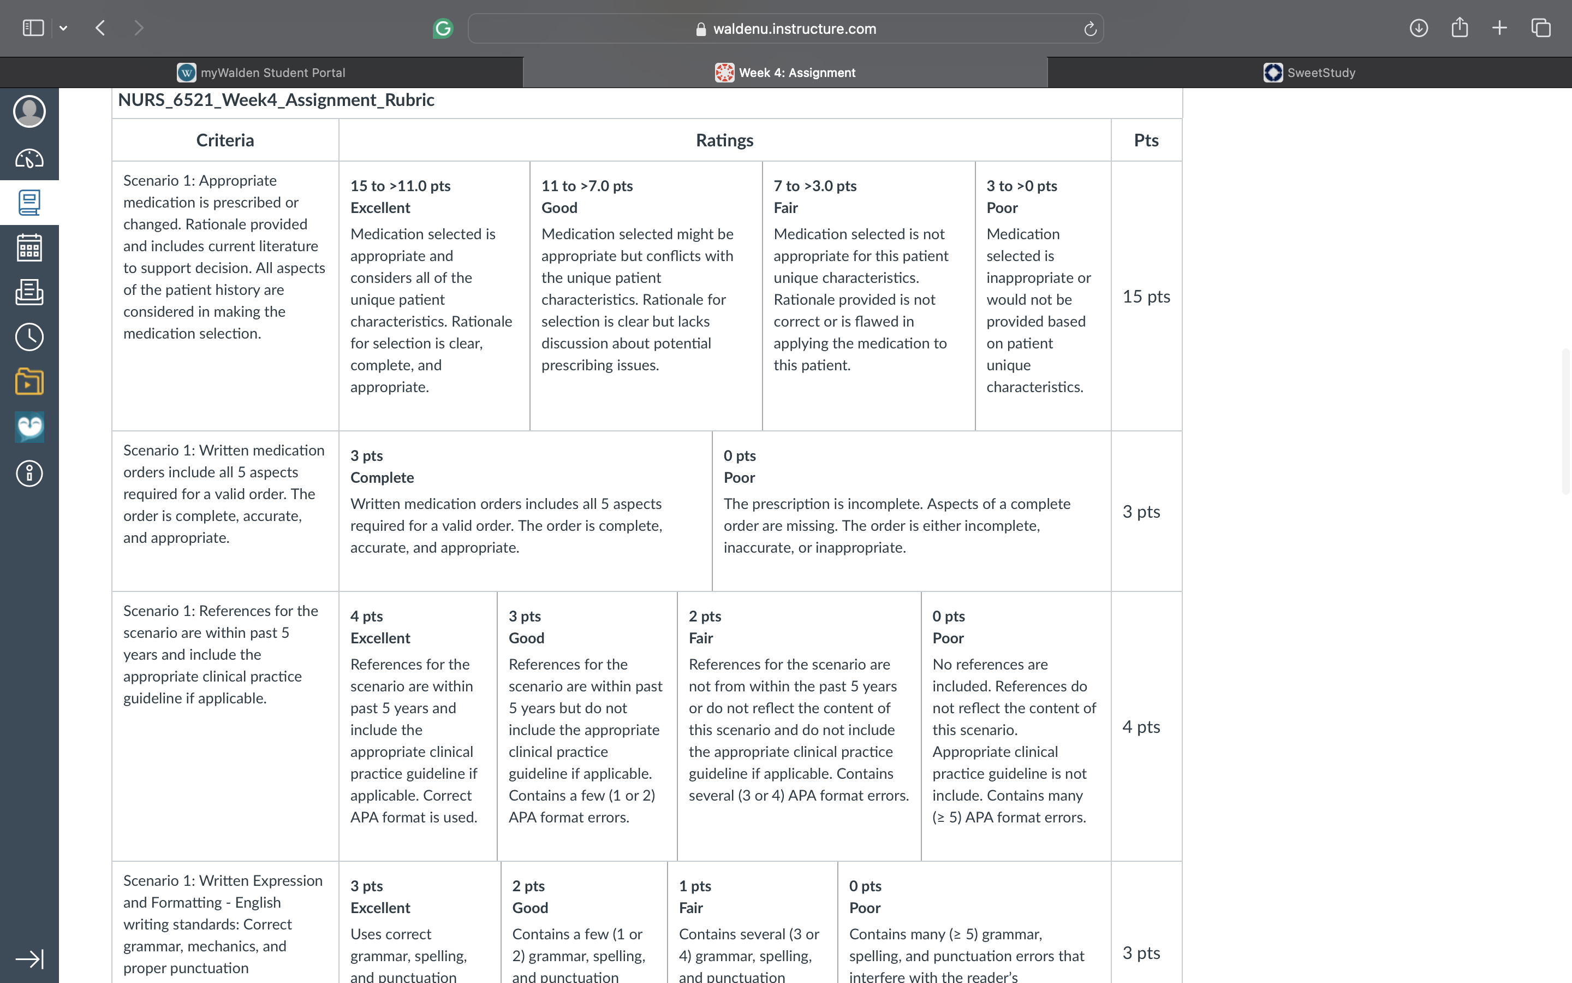This screenshot has height=983, width=1572.
Task: Show Safari downloads
Action: [x=1419, y=28]
